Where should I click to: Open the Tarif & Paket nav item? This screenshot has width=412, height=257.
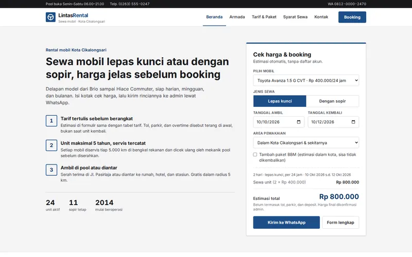tap(264, 17)
